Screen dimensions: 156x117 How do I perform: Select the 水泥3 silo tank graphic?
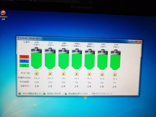(63, 59)
